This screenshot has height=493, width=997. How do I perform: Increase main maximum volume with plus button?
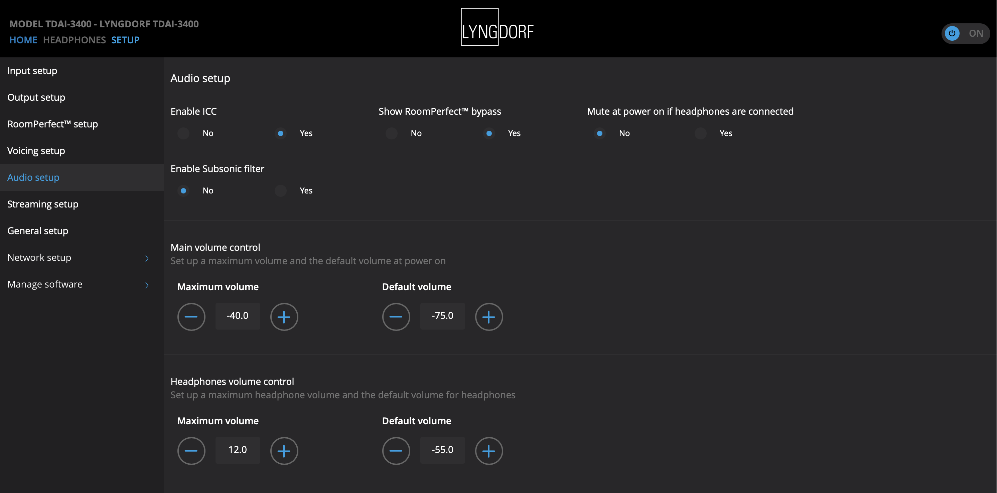click(284, 317)
